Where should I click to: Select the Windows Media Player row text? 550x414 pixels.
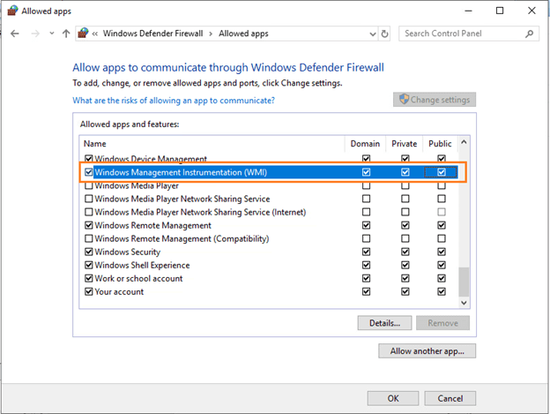[x=137, y=185]
